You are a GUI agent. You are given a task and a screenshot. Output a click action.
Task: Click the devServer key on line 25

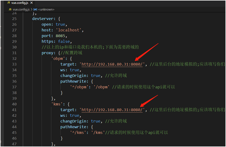coord(43,19)
